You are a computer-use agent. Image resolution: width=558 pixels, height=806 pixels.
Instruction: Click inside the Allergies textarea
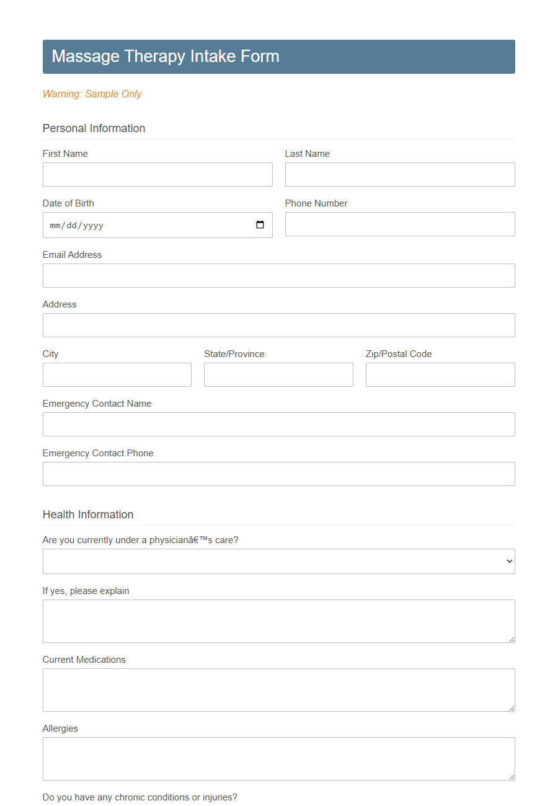click(278, 758)
